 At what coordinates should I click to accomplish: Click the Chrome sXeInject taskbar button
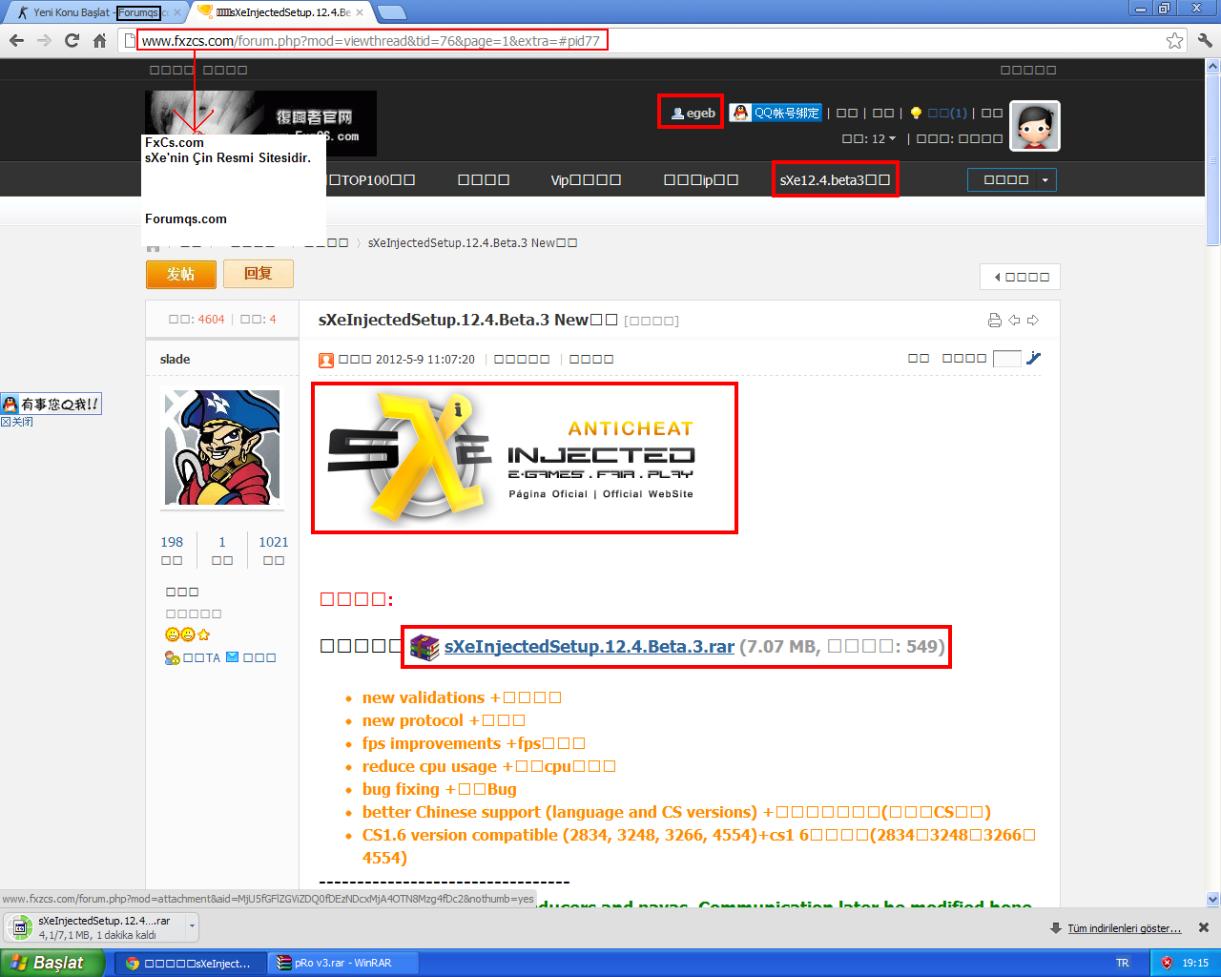pos(192,963)
